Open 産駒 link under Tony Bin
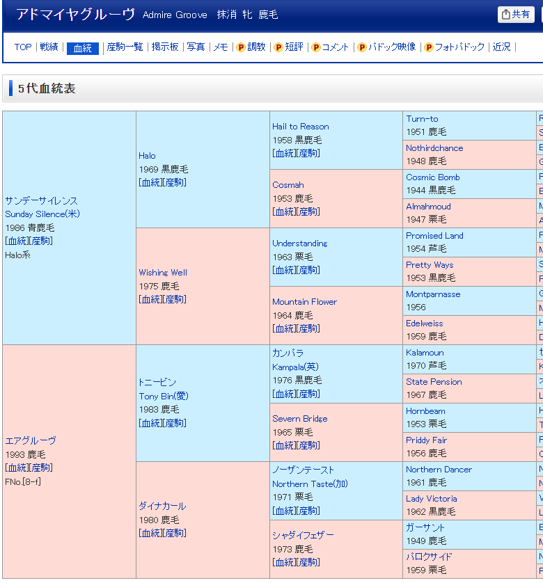The height and width of the screenshot is (583, 543). [x=175, y=423]
